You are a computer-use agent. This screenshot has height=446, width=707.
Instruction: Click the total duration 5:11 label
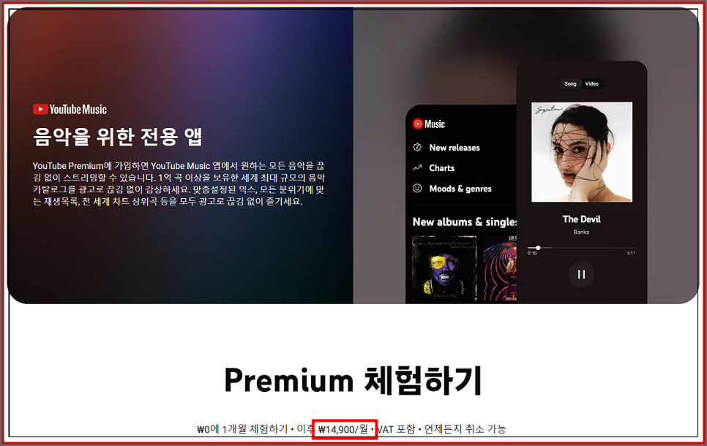631,253
